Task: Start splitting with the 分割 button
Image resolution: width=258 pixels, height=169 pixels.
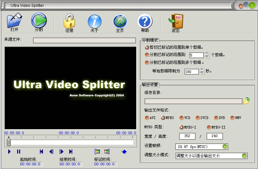Action: point(39,22)
